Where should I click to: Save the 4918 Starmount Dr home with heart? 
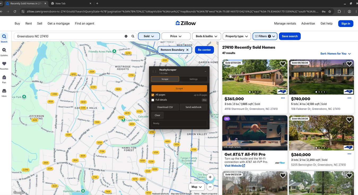click(x=283, y=64)
